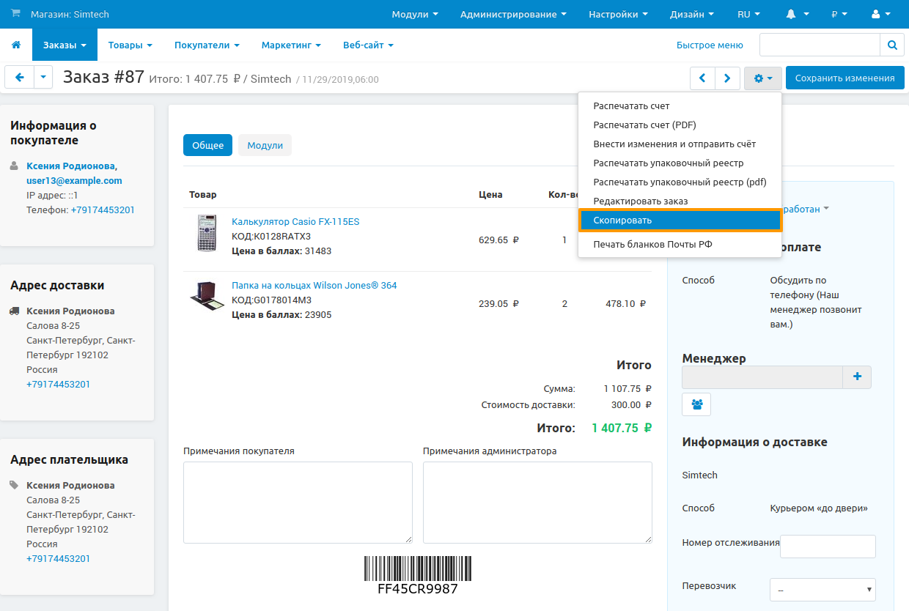Click the gear settings dropdown button

762,78
